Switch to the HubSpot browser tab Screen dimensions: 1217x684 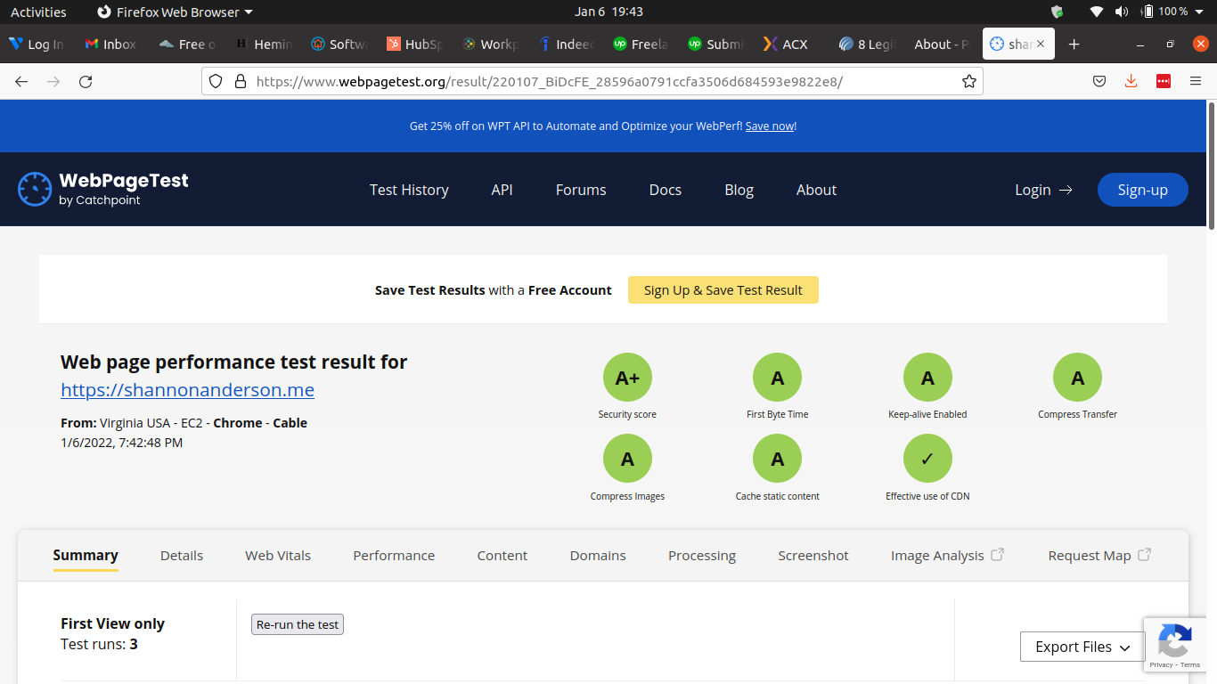[x=415, y=44]
